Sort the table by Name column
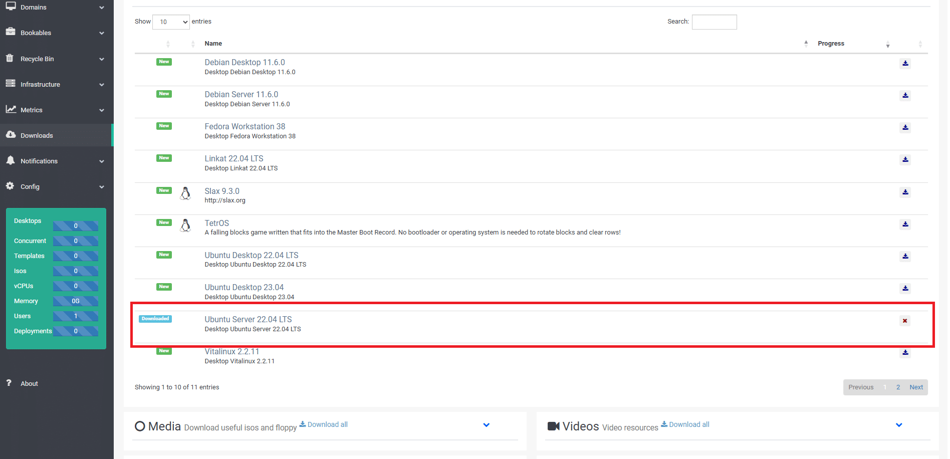Viewport: 950px width, 459px height. tap(213, 44)
